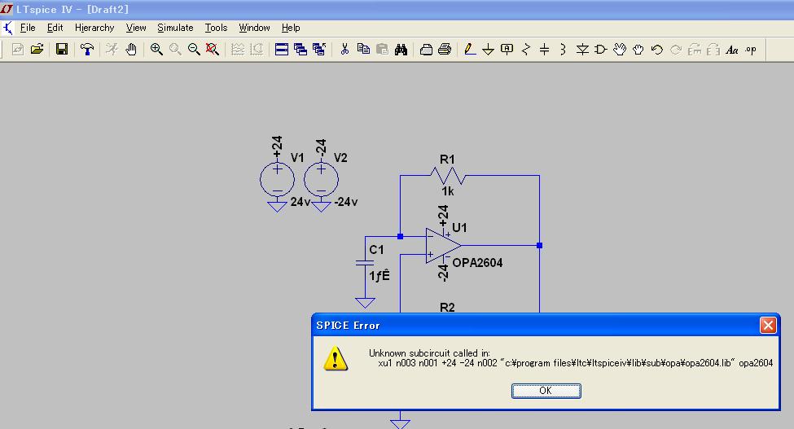Open a file with the folder icon
The height and width of the screenshot is (429, 794).
[37, 49]
